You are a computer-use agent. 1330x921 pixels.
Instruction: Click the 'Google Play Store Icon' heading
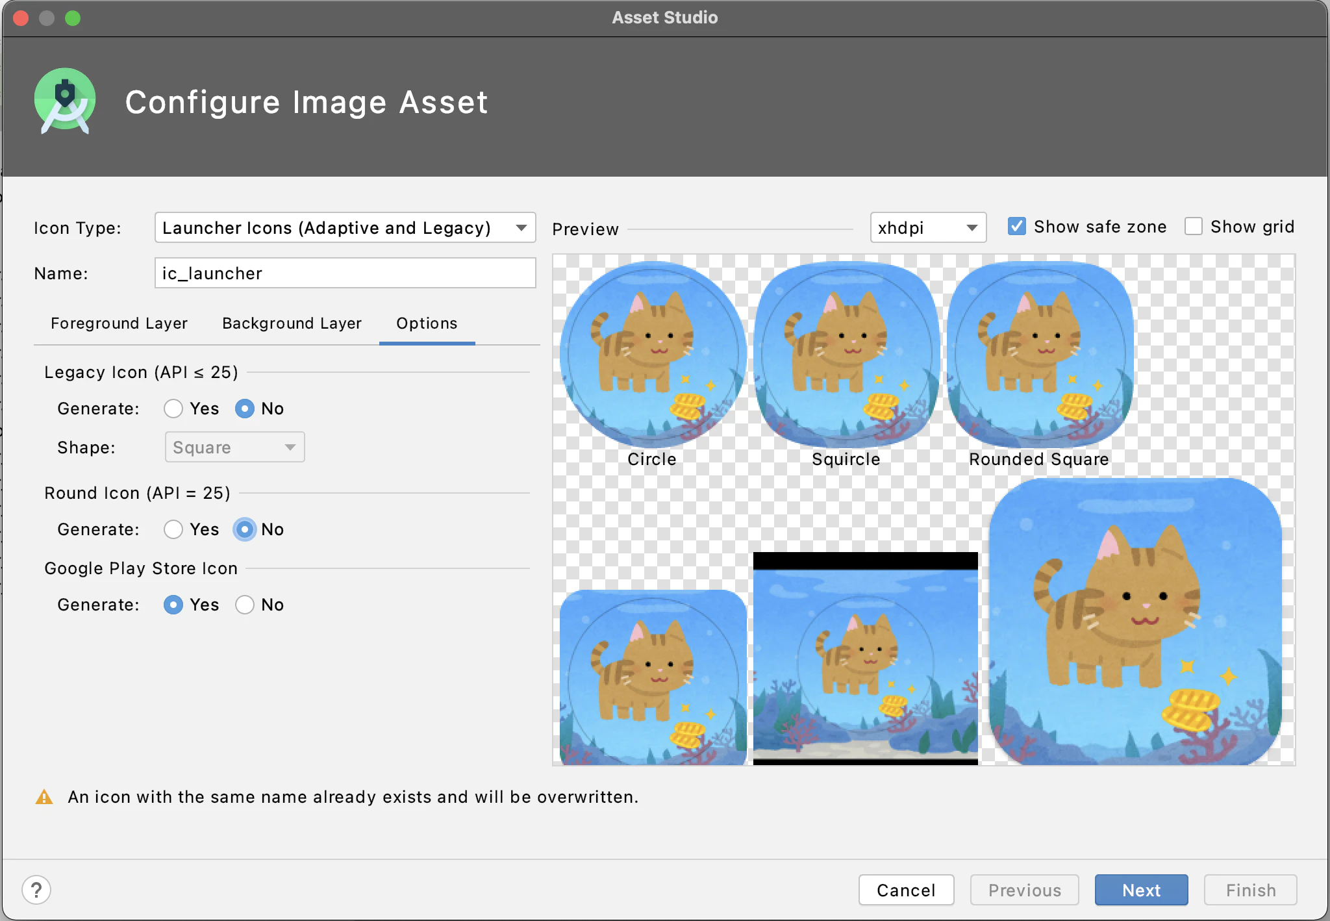(141, 568)
